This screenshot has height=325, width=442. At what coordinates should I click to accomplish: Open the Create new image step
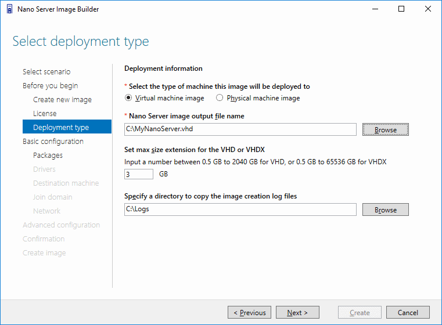point(62,100)
